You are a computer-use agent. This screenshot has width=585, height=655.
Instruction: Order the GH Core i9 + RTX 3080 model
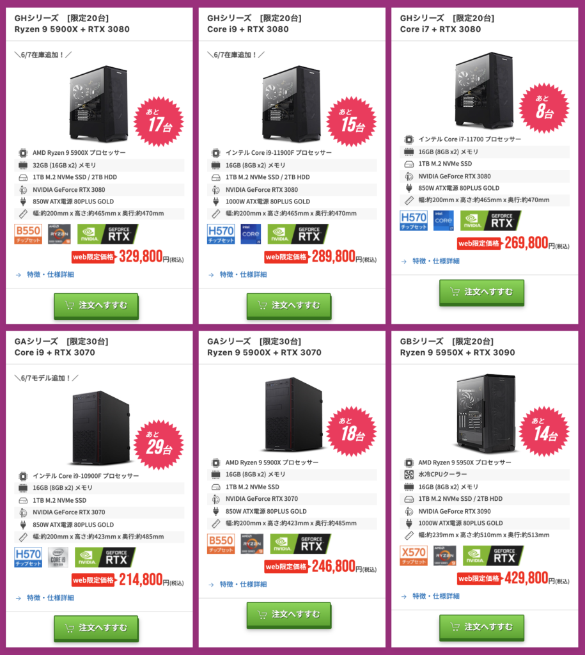coord(289,306)
